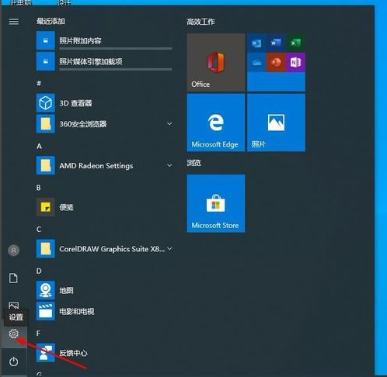Open 照片 Photos tile
The width and height of the screenshot is (387, 377).
tap(276, 123)
